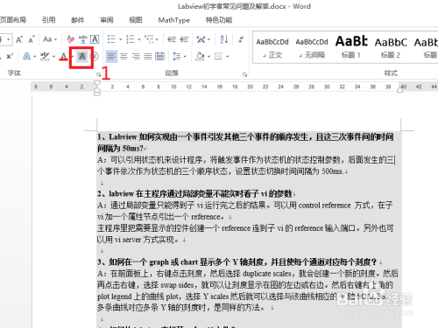The image size is (438, 328).
Task: Open the 视图 ribbon tab
Action: coord(136,20)
